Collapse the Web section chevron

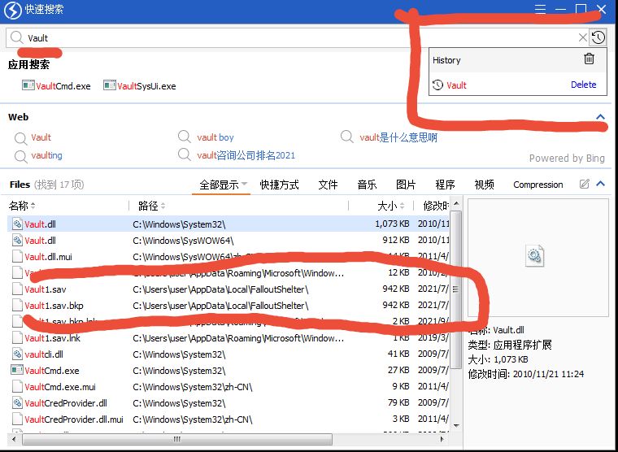tap(600, 116)
